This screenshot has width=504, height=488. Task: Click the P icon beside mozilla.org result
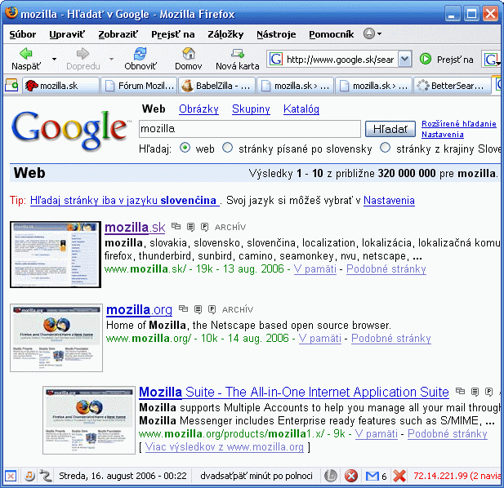click(x=212, y=309)
